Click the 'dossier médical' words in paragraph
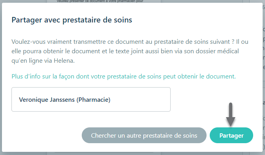This screenshot has height=155, width=265. point(217,51)
